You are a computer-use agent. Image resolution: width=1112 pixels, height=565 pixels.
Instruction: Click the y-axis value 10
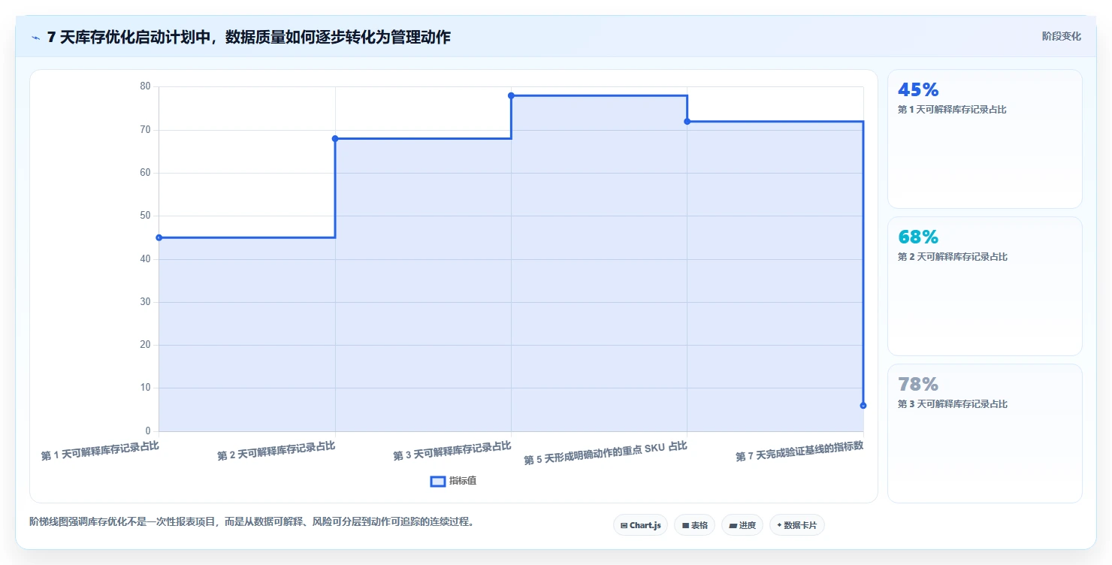[145, 388]
